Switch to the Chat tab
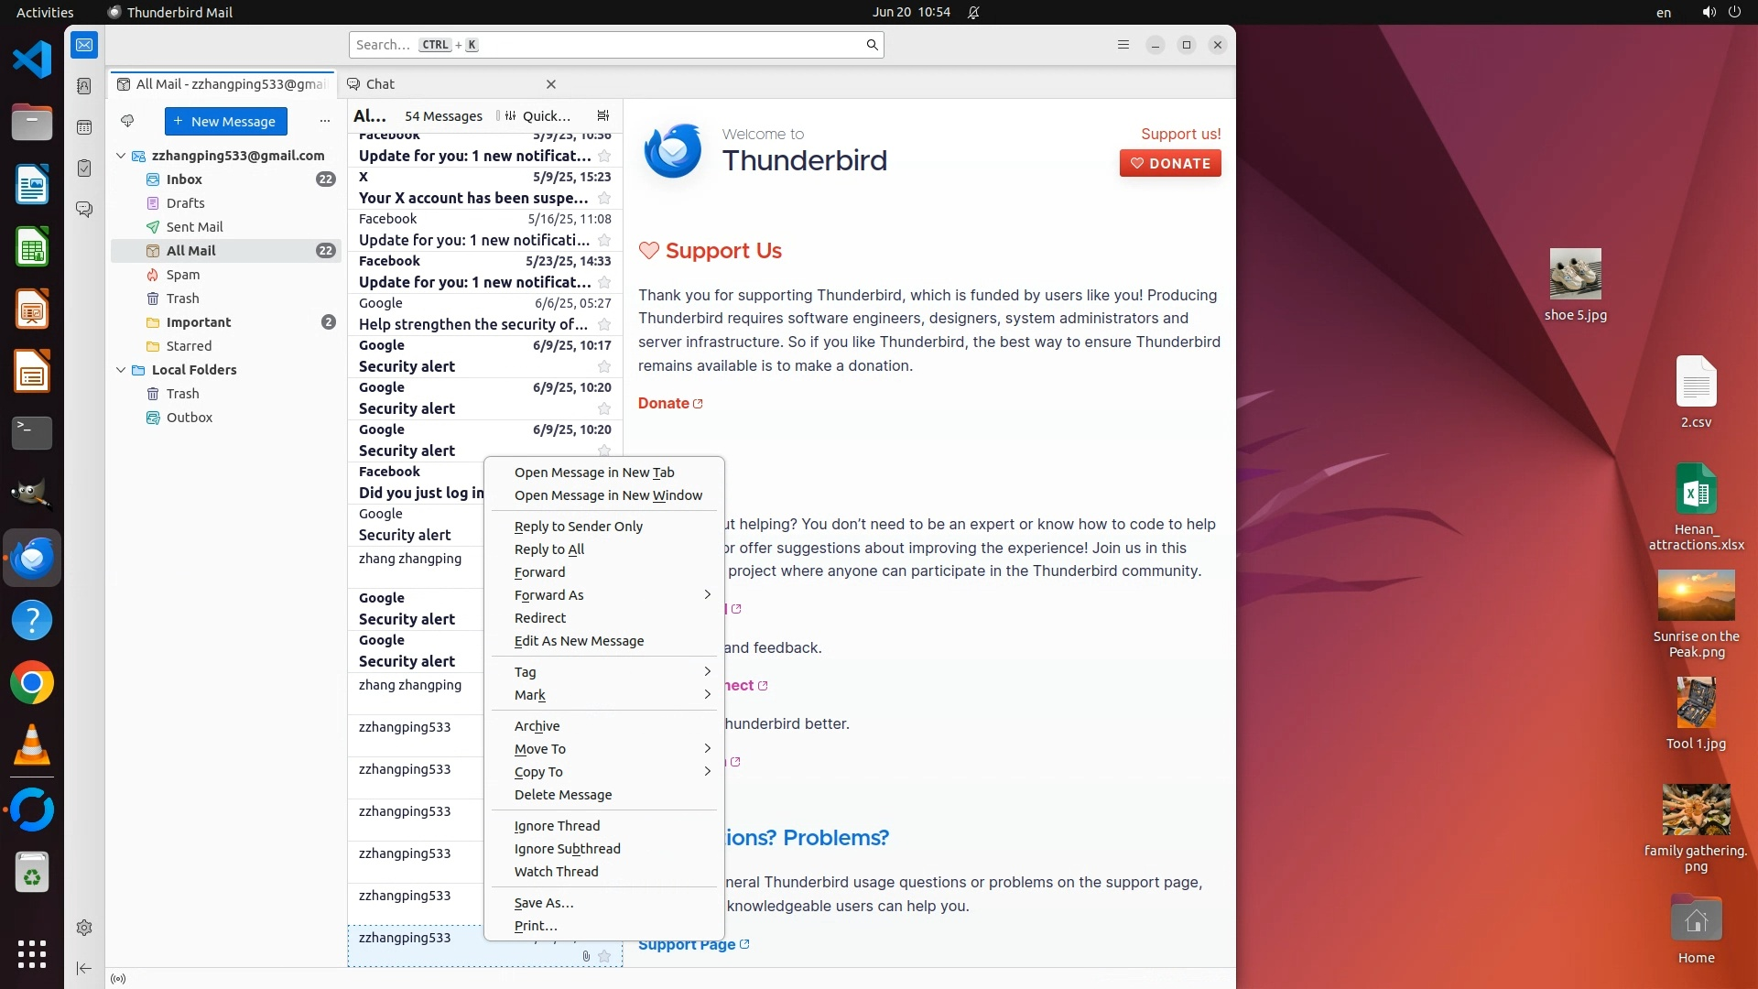Screen dimensions: 1758x989 coord(380,84)
